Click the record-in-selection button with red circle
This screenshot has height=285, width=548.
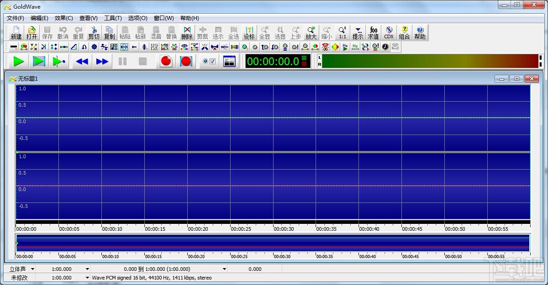coord(186,61)
